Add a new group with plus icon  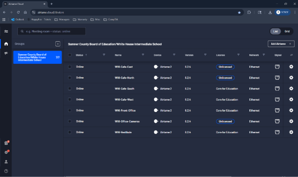click(58, 44)
